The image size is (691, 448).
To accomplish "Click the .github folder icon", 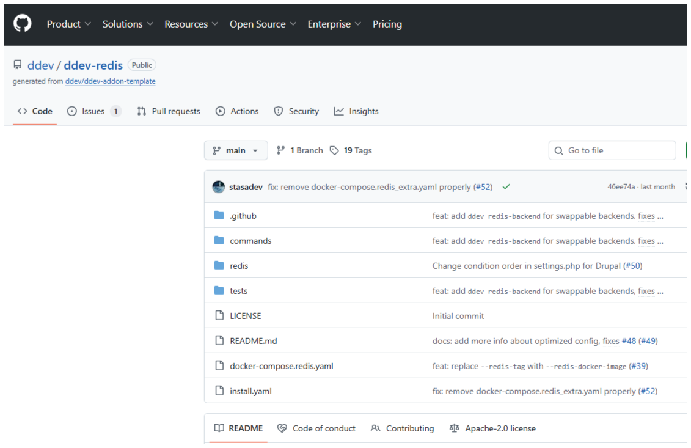I will (x=219, y=215).
